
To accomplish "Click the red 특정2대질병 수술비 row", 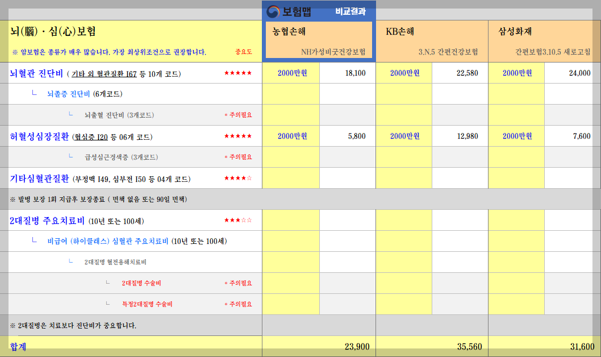I will (147, 304).
